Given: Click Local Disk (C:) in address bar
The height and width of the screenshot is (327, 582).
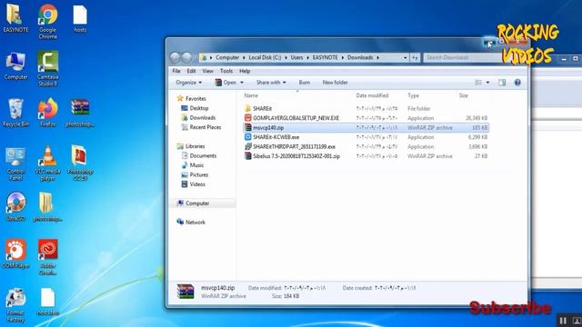Looking at the screenshot, I should (x=265, y=57).
